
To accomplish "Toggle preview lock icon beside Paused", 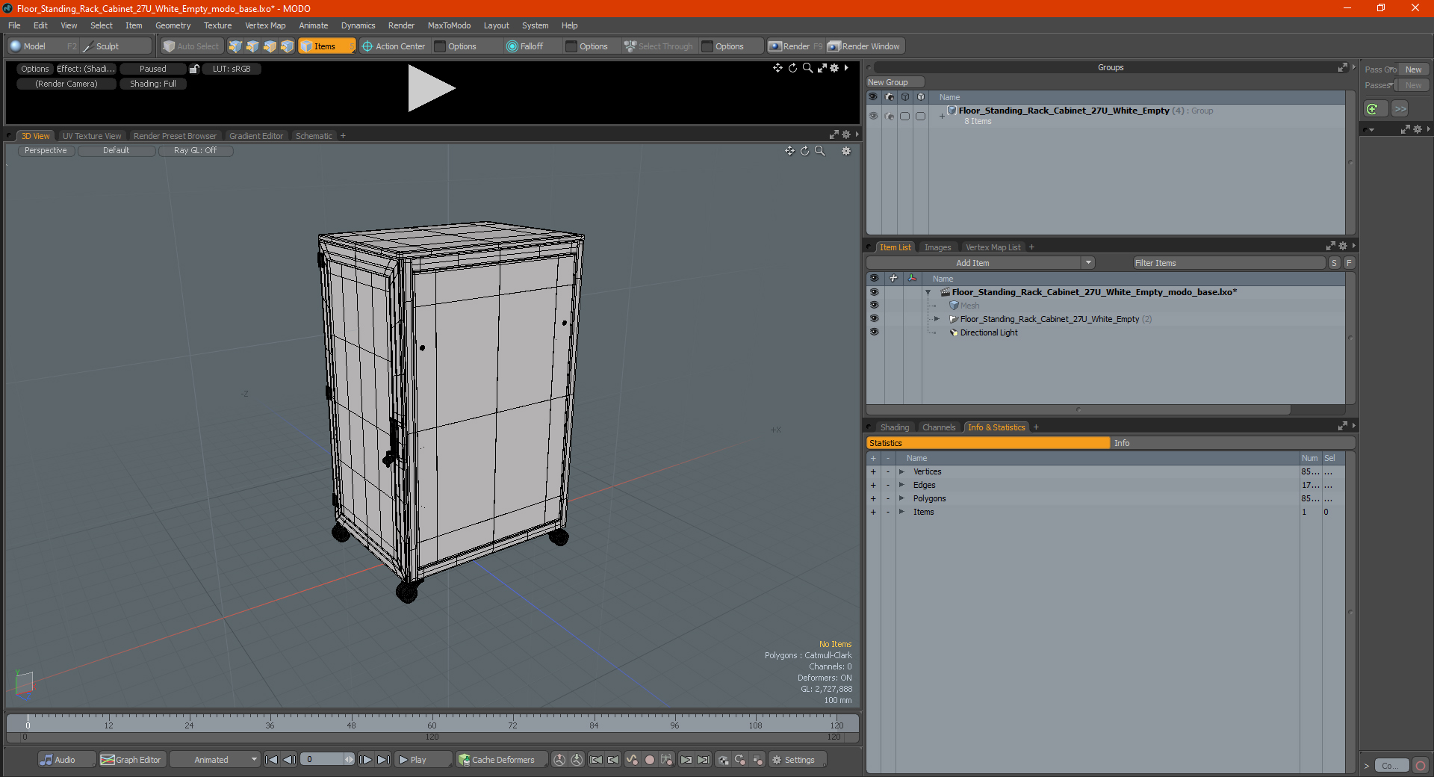I will click(x=194, y=69).
